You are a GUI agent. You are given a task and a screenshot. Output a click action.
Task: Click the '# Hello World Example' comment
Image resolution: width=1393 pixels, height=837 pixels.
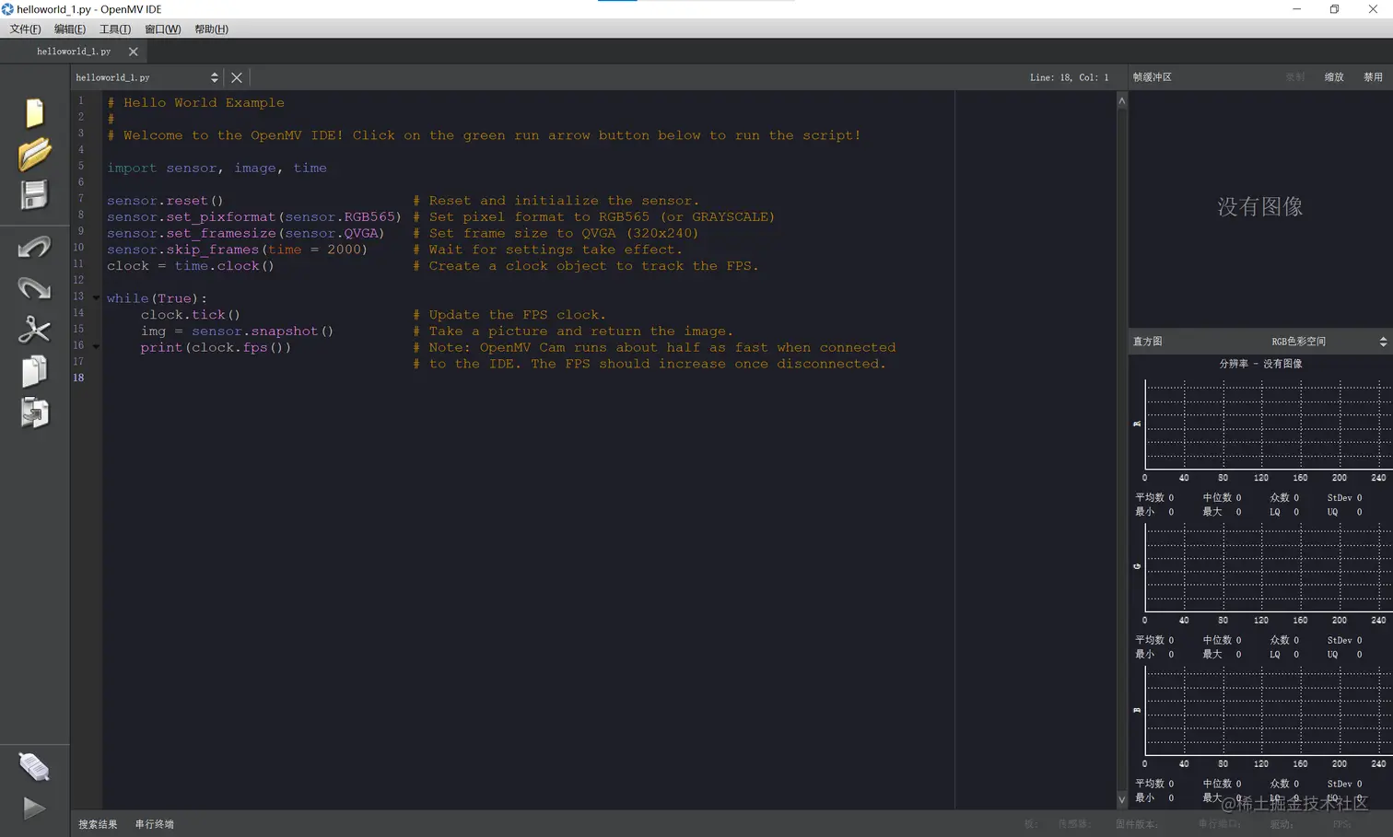(195, 103)
